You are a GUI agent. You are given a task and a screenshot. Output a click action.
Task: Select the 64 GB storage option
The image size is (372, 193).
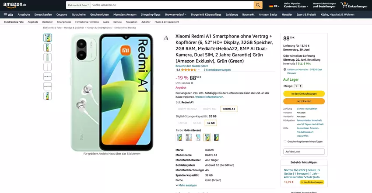(x=197, y=123)
